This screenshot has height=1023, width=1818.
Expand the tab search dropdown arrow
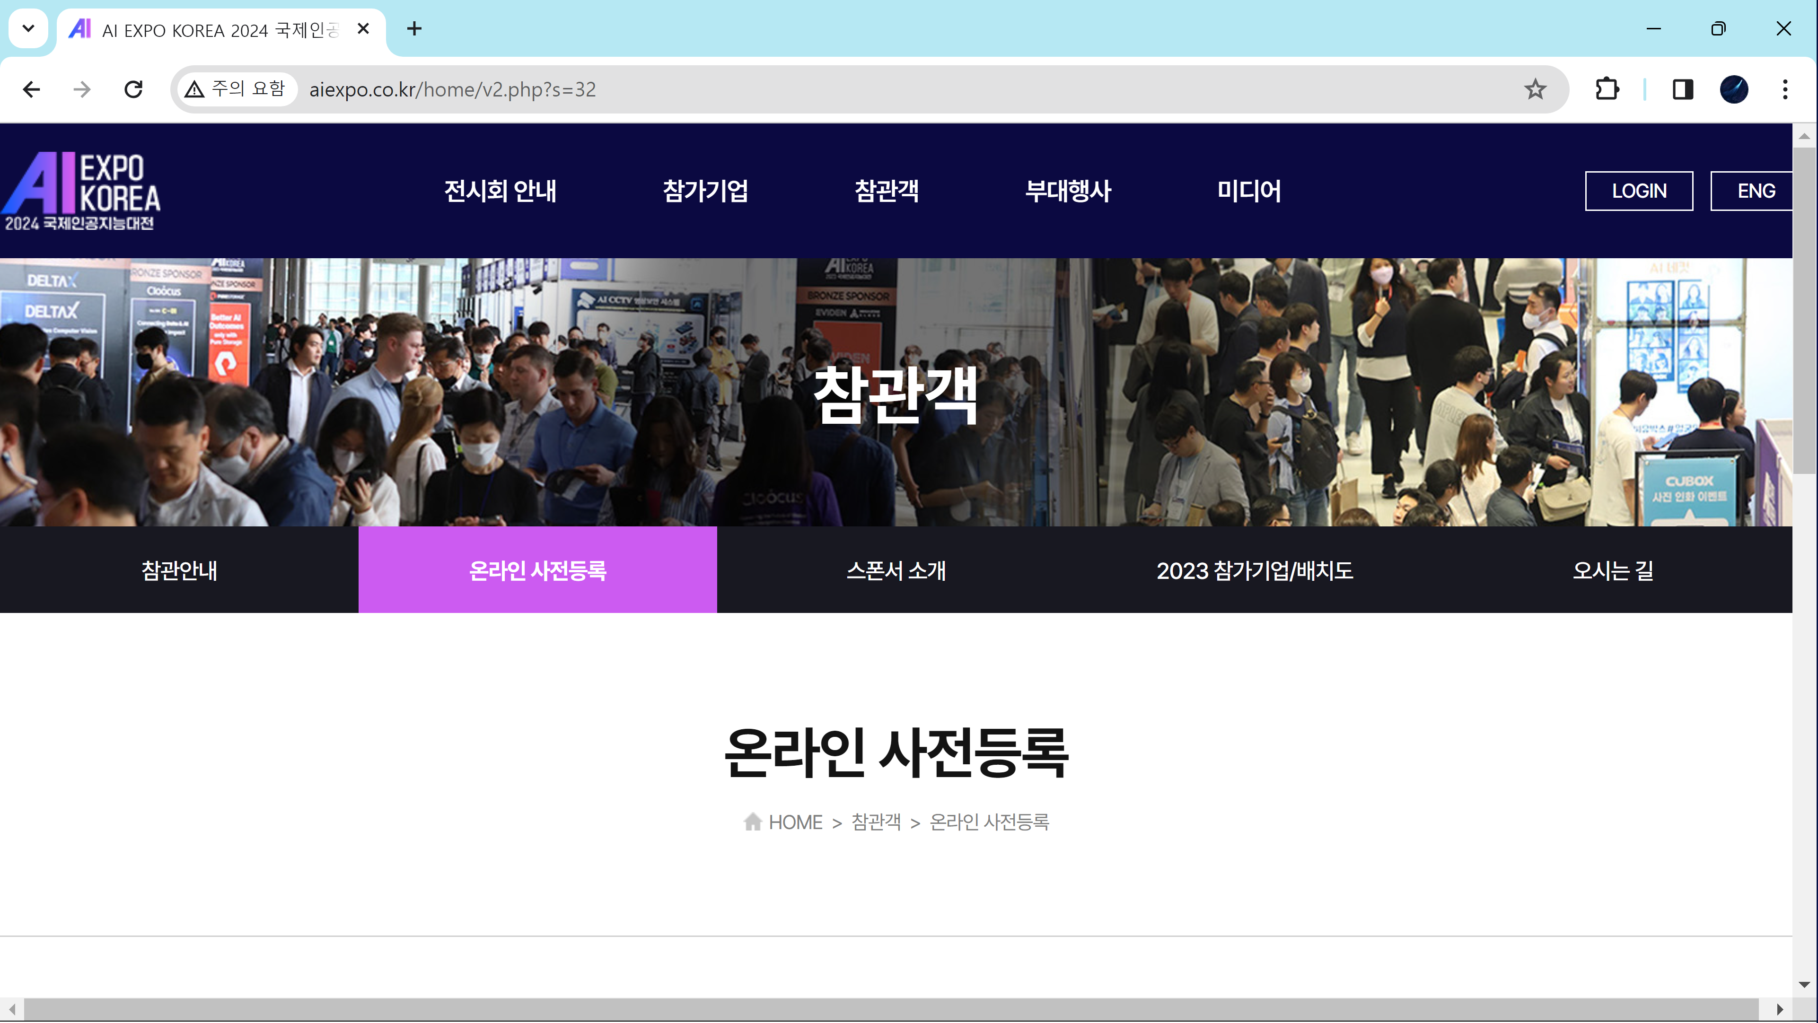[x=28, y=29]
